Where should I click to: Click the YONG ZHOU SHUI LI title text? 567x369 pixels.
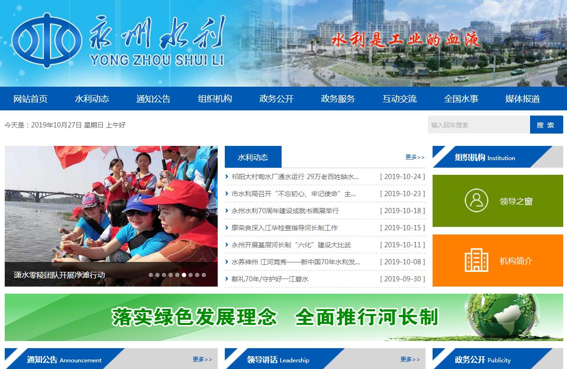(x=157, y=60)
